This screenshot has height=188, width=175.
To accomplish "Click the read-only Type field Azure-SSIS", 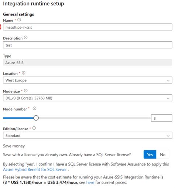I will 87,63.
